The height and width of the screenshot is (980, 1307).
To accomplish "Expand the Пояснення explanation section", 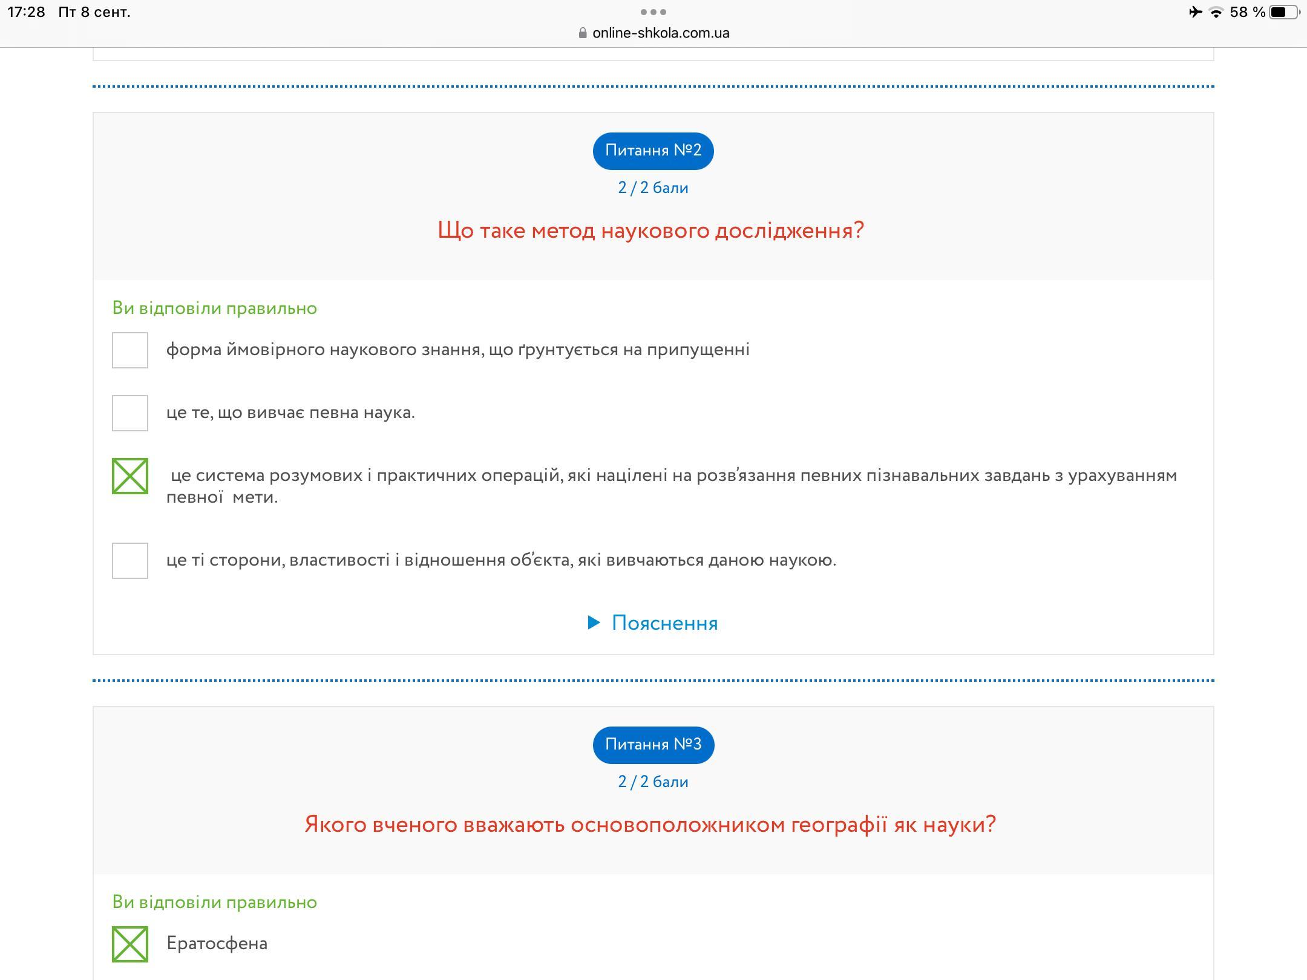I will [x=664, y=623].
